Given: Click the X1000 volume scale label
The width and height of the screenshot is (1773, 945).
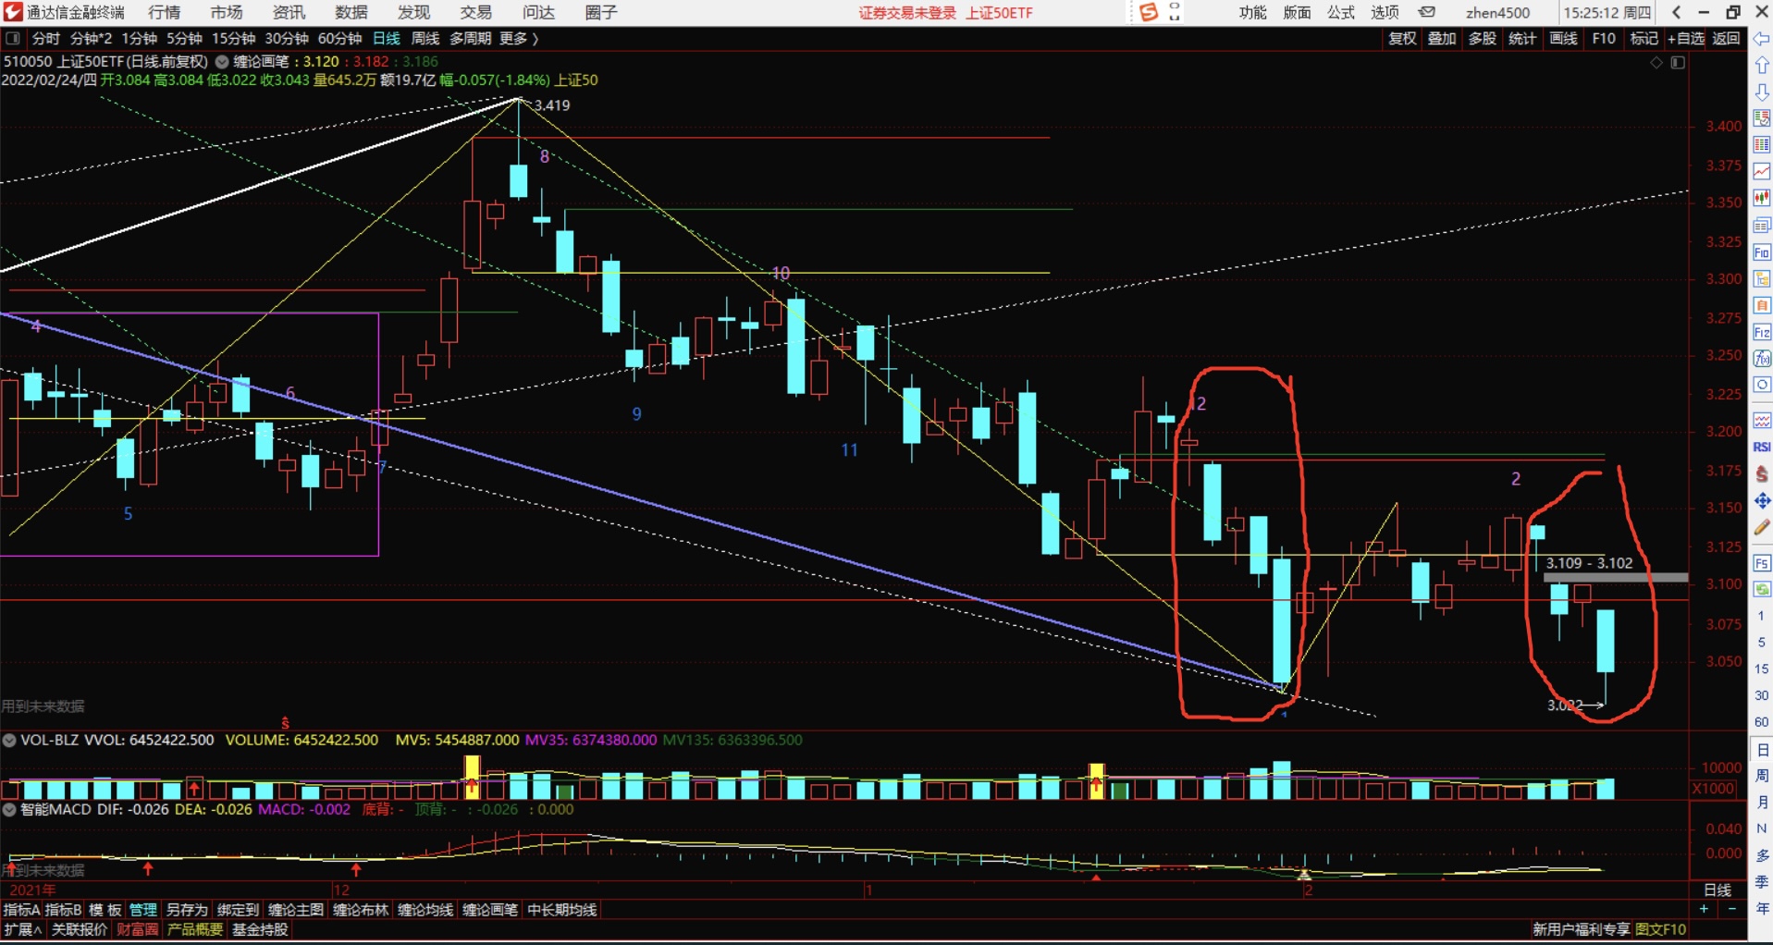Looking at the screenshot, I should [1713, 789].
